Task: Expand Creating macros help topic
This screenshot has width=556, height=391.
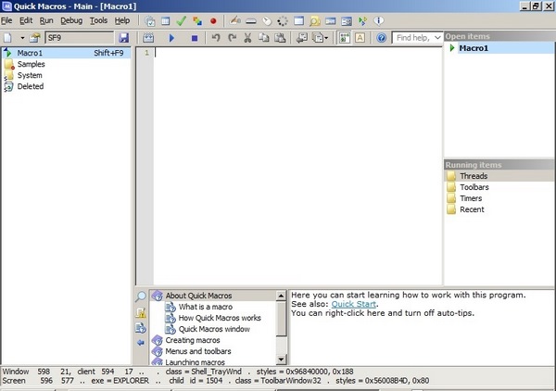Action: point(193,340)
